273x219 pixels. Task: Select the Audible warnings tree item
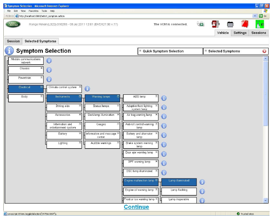pos(102,145)
